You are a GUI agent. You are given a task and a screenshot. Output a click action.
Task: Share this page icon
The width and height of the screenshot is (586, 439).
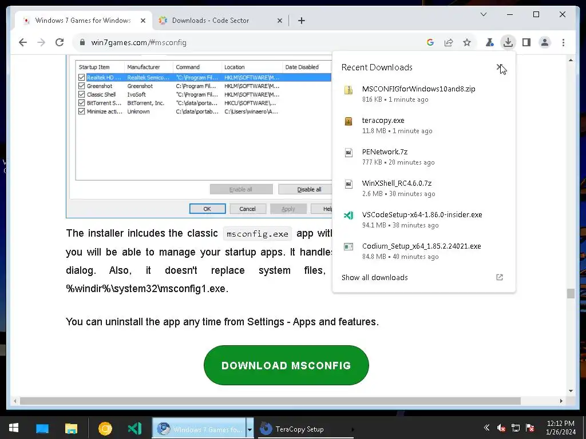[x=449, y=42]
